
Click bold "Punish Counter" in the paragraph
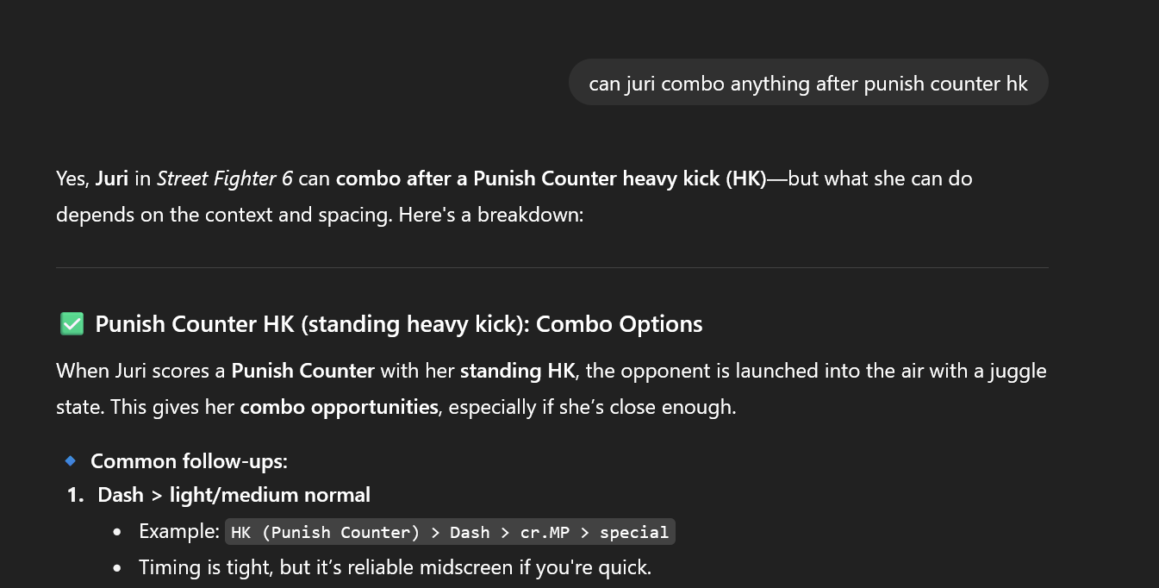[302, 372]
